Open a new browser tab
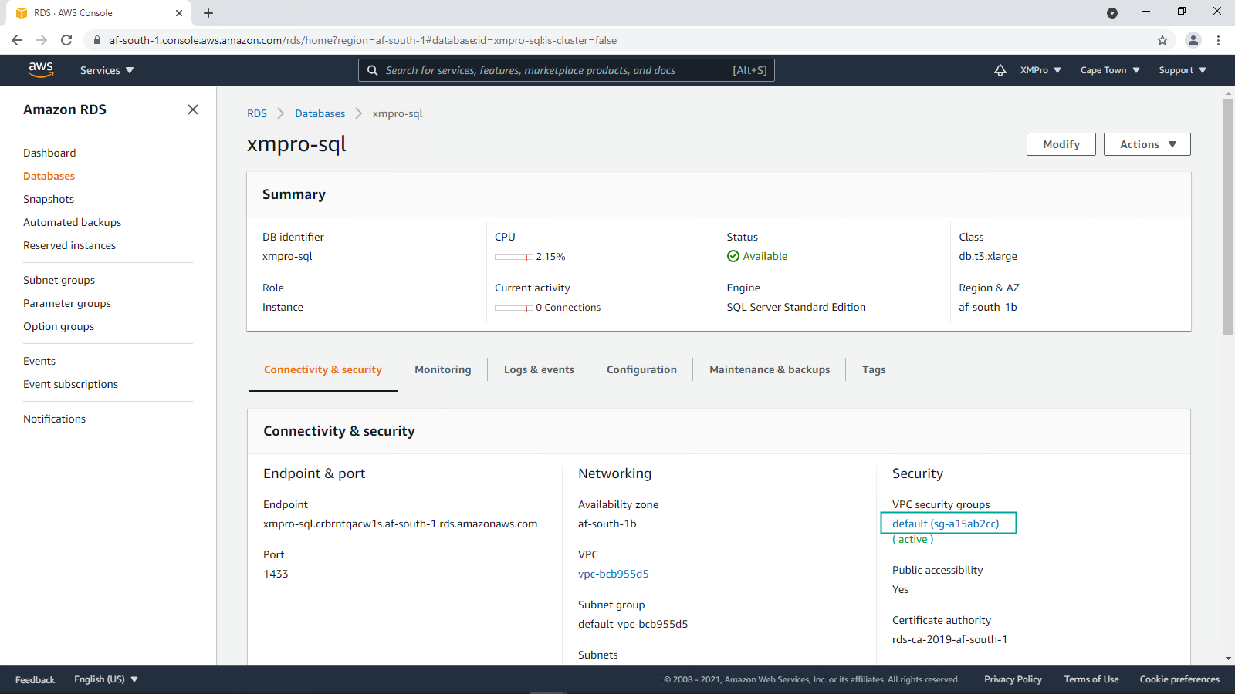1235x694 pixels. point(208,13)
